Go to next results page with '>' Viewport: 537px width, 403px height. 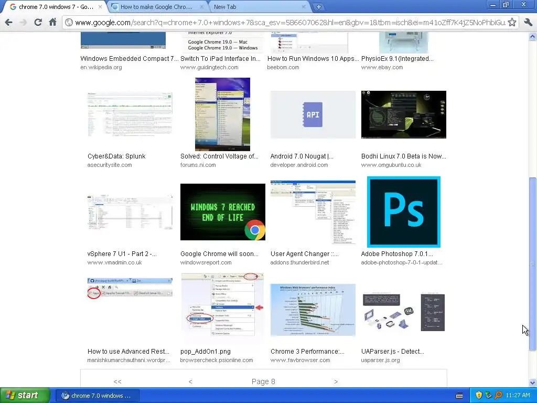[x=336, y=382]
